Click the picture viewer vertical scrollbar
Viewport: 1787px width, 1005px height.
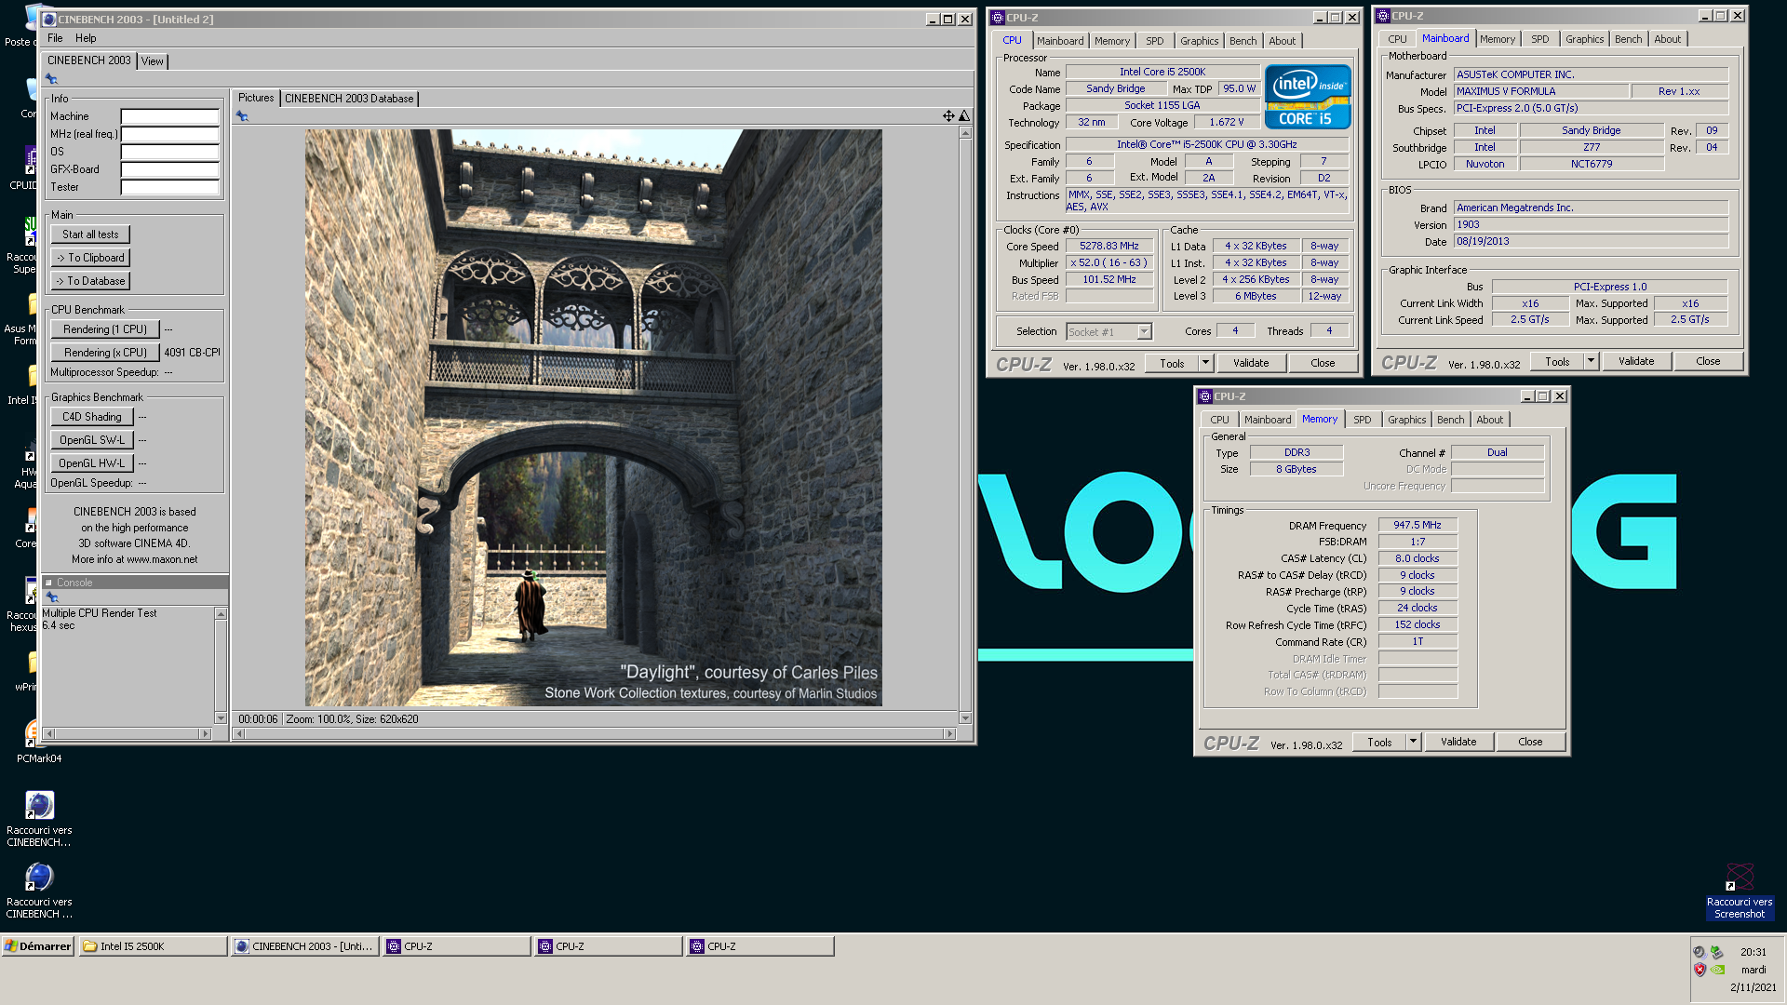pos(965,425)
